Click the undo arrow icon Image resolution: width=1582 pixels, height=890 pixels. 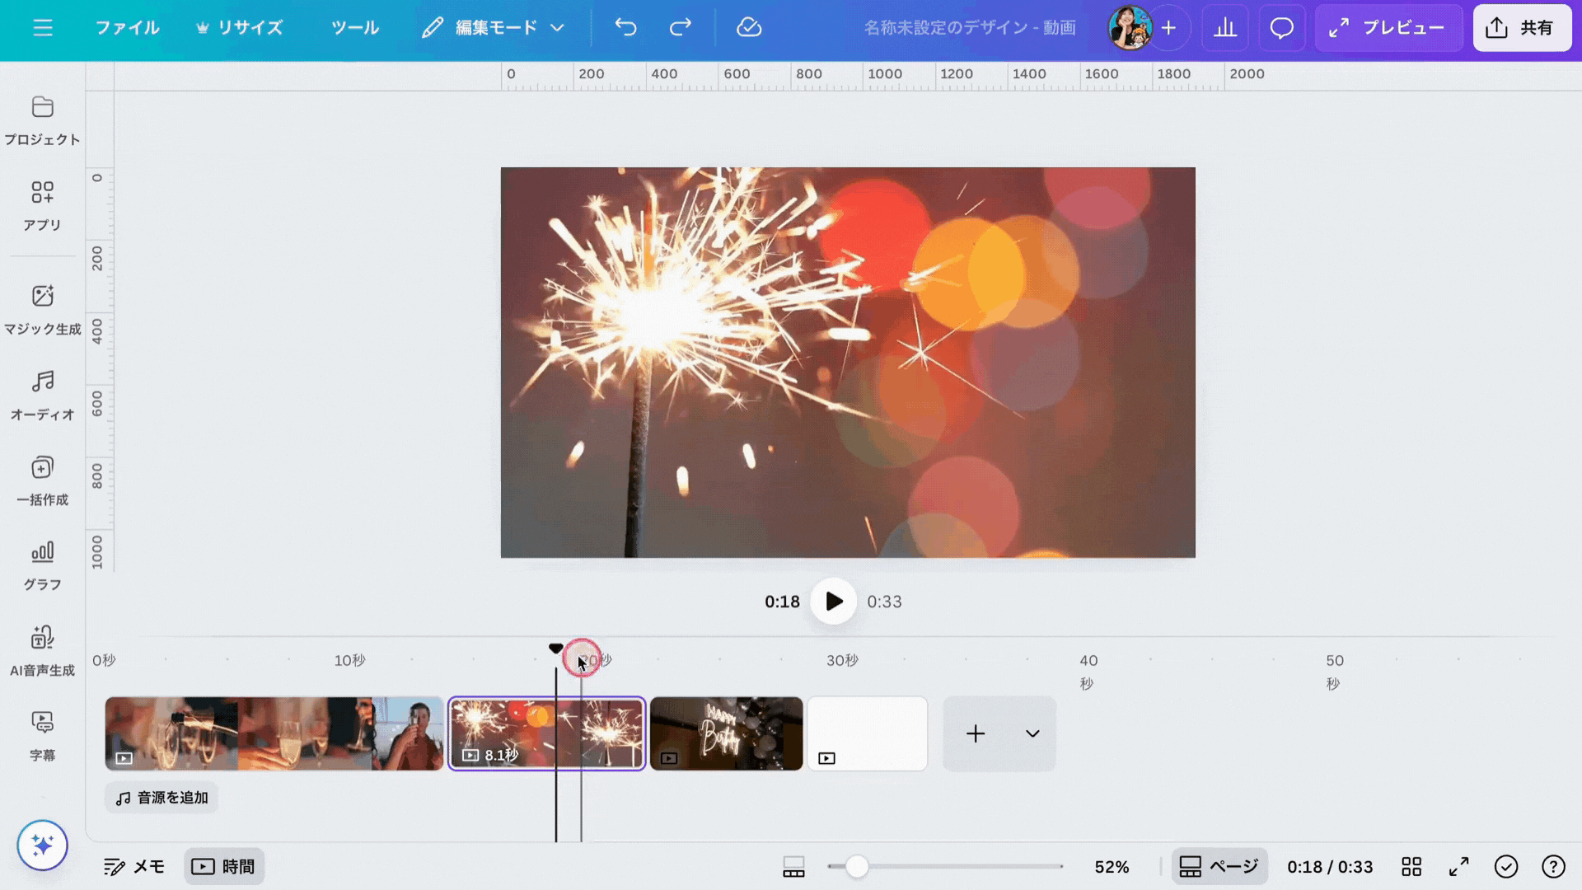625,28
